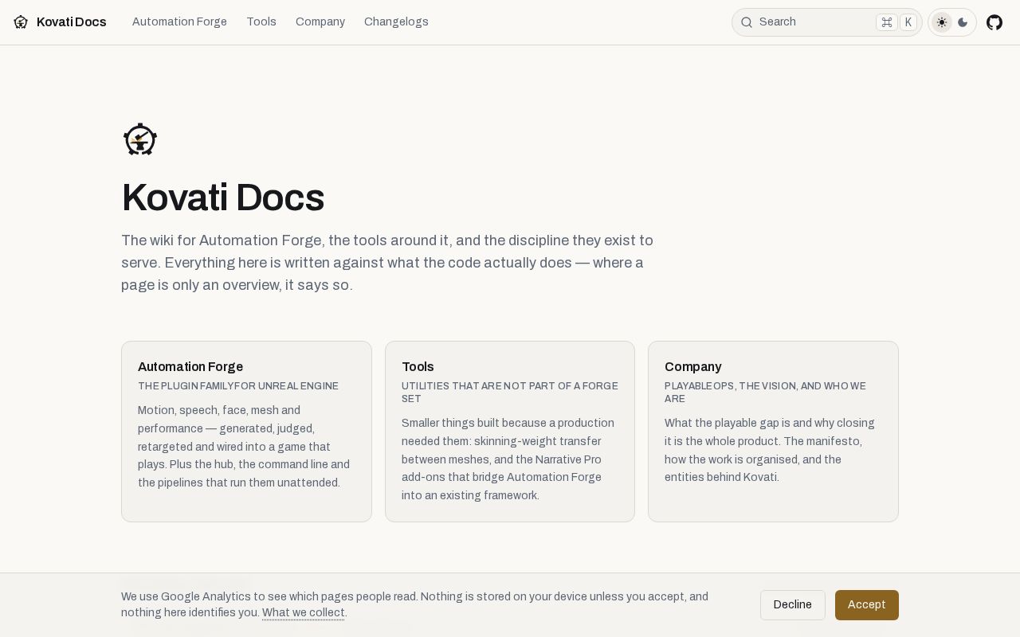The height and width of the screenshot is (637, 1020).
Task: Focus the Search input field
Action: 827,22
